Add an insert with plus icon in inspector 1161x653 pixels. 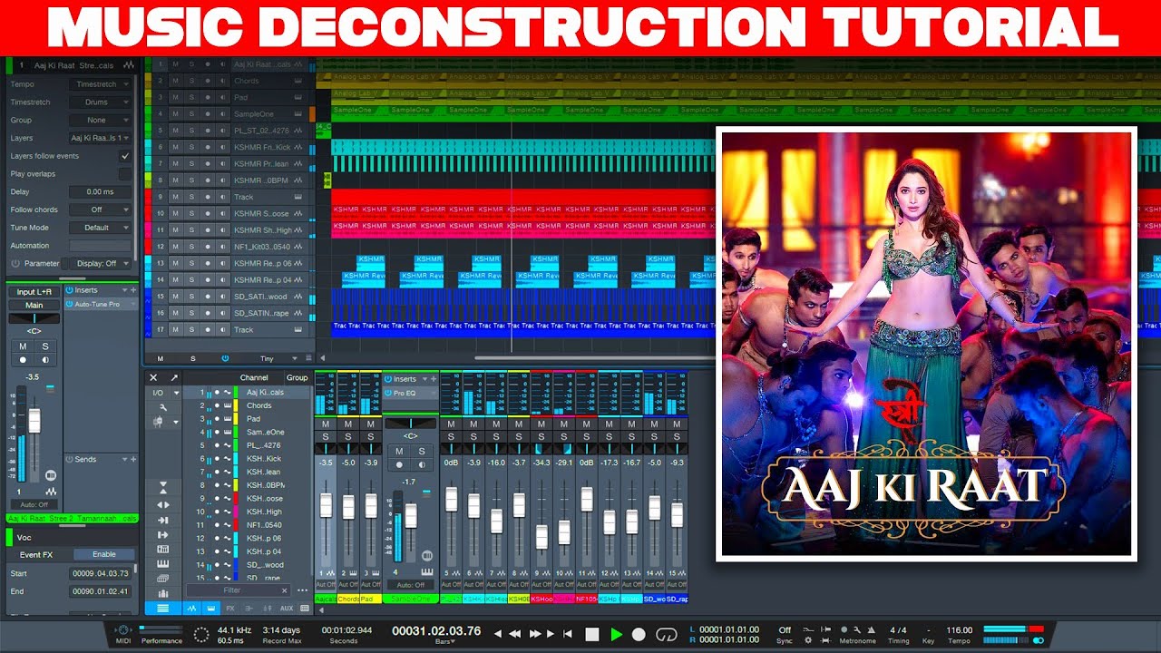[x=133, y=290]
